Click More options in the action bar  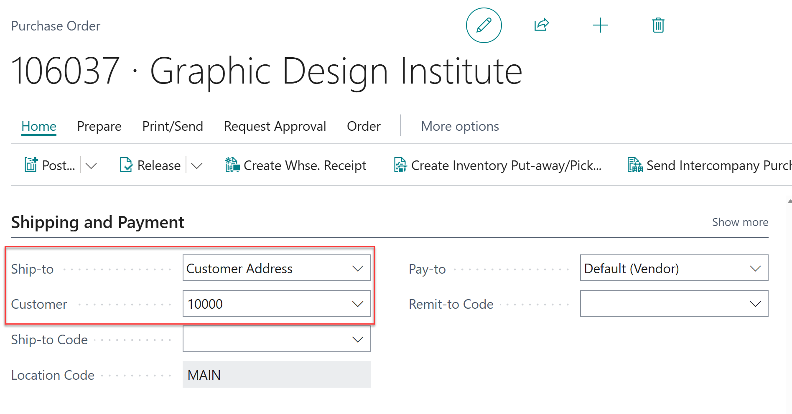point(460,126)
